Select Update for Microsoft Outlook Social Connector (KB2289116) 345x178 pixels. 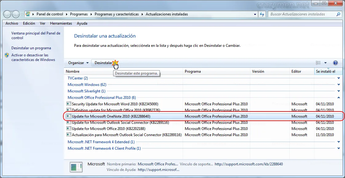(204, 123)
